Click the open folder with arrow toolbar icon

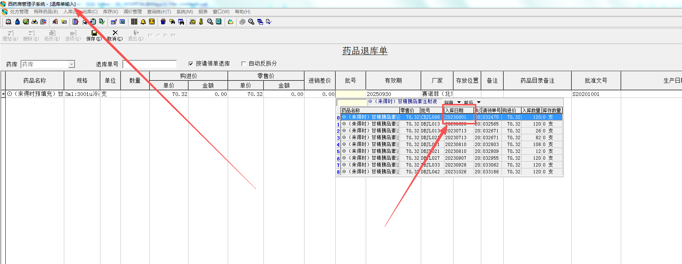tap(230, 22)
